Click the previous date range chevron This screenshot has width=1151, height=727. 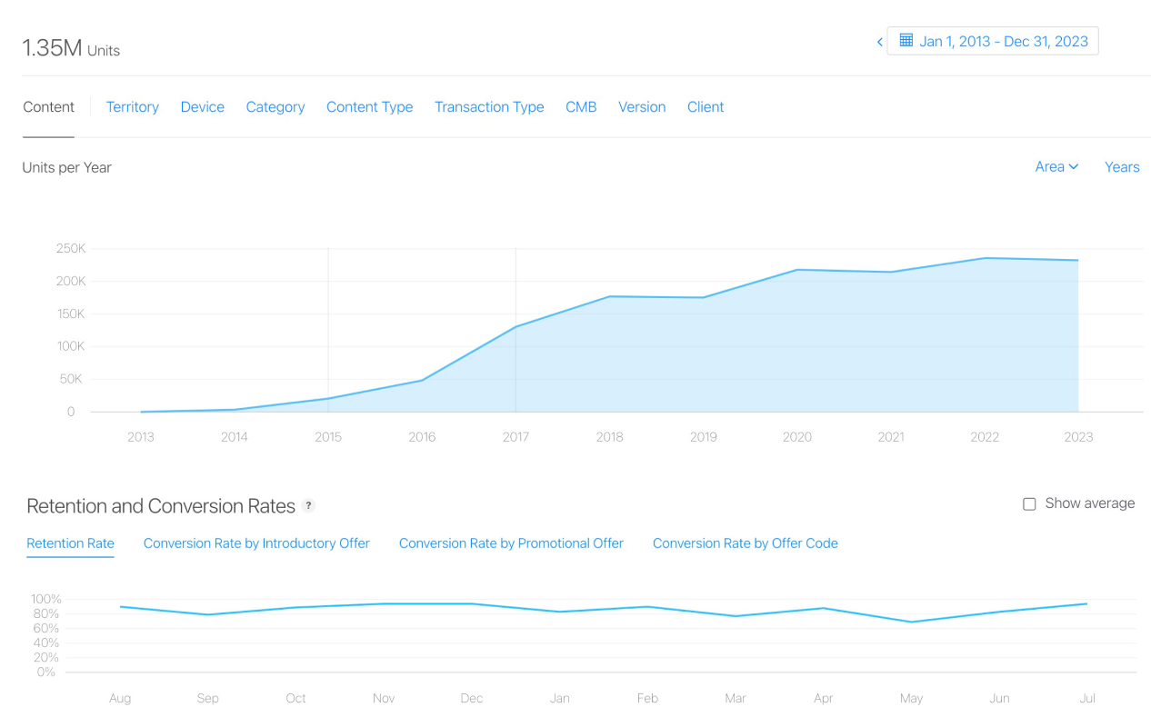tap(879, 42)
